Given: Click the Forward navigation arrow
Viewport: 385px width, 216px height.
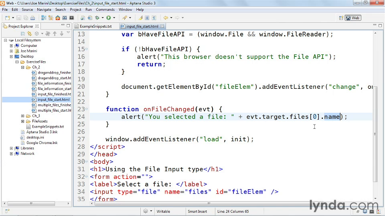Looking at the screenshot, I should click(177, 18).
